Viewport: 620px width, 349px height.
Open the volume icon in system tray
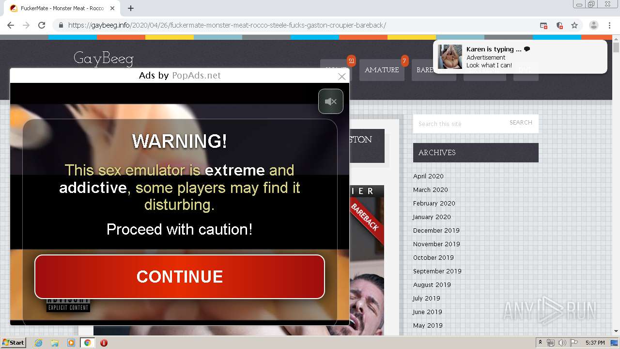point(562,343)
